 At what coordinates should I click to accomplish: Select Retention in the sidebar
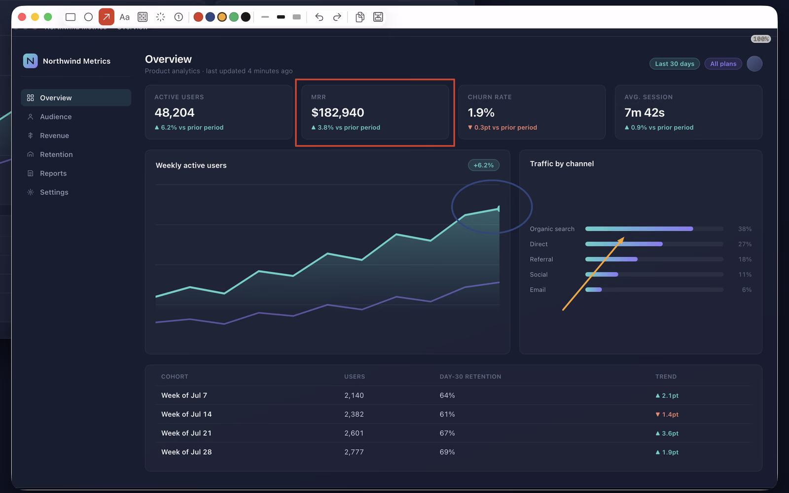pos(76,154)
